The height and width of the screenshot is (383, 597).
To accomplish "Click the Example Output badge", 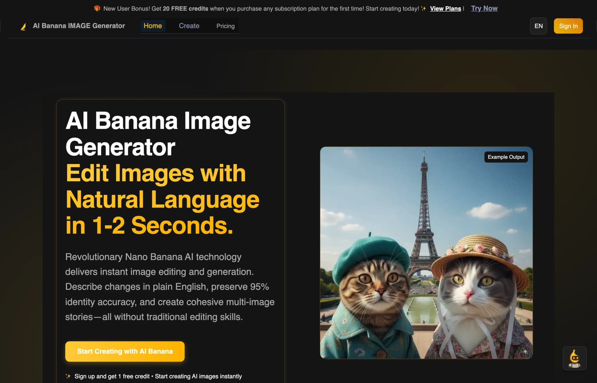I will coord(506,157).
